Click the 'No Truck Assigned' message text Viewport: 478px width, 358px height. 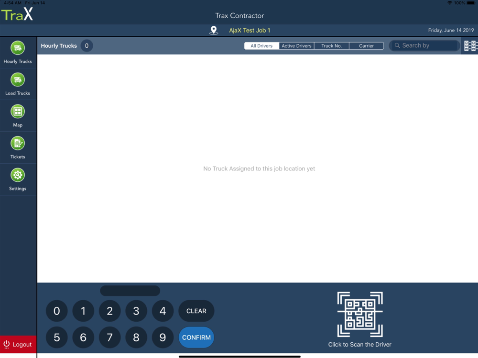coord(259,168)
